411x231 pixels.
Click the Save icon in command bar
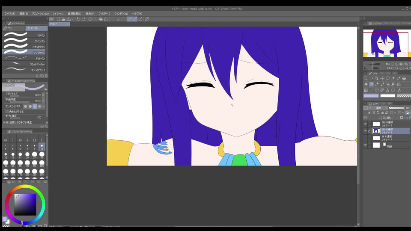[68, 19]
